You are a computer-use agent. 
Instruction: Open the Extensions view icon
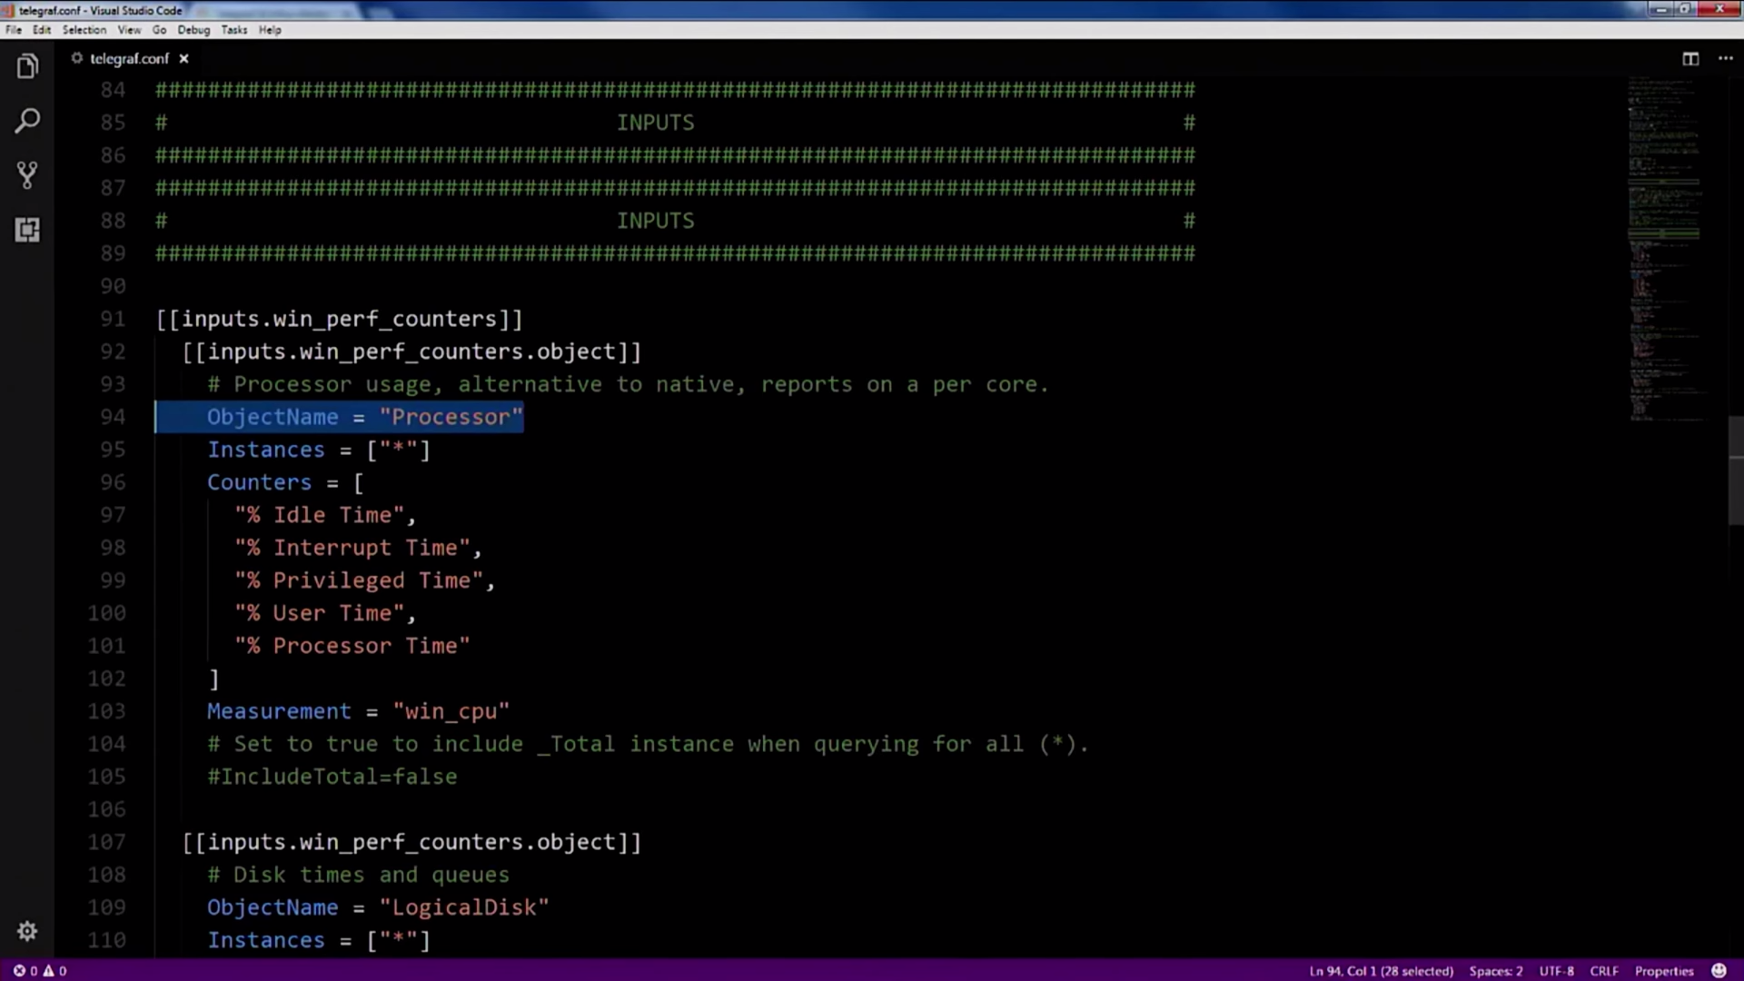click(x=27, y=229)
